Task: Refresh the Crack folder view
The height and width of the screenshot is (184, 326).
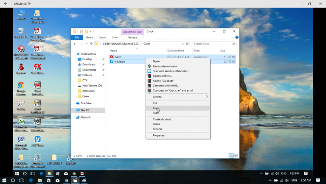Action: pyautogui.click(x=187, y=44)
